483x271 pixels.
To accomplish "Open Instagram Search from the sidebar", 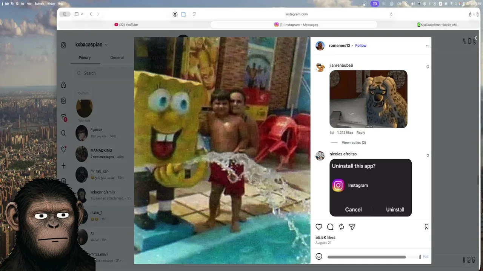I will tap(63, 133).
